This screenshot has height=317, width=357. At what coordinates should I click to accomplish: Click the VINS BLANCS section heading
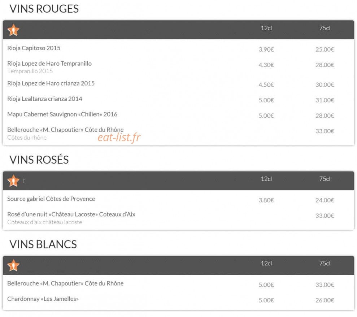(x=43, y=244)
